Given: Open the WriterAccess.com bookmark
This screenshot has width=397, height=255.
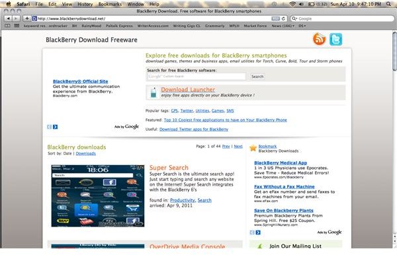Looking at the screenshot, I should [x=153, y=26].
